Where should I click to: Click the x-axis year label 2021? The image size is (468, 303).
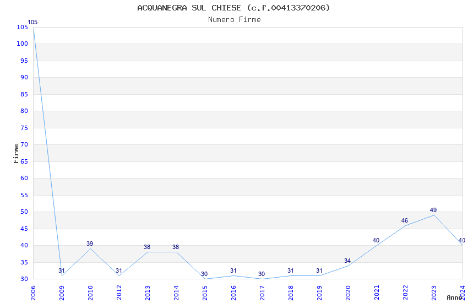pyautogui.click(x=377, y=293)
